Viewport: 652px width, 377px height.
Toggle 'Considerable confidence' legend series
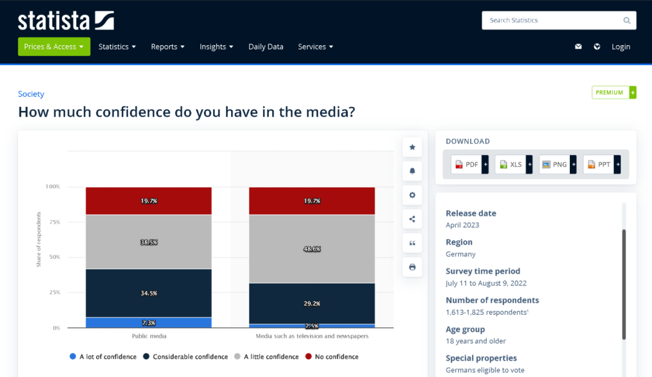185,356
